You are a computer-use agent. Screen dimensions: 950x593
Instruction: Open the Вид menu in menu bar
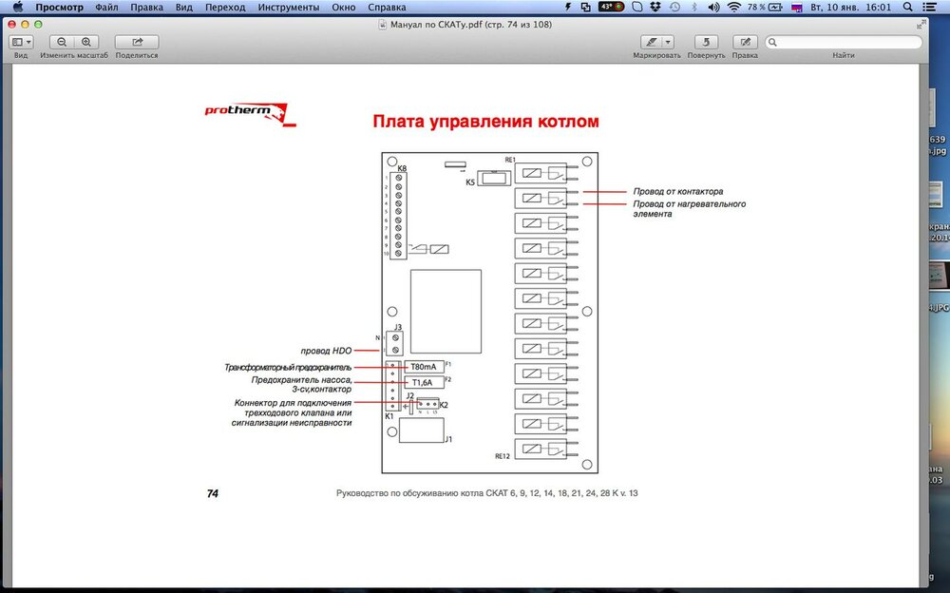tap(183, 8)
